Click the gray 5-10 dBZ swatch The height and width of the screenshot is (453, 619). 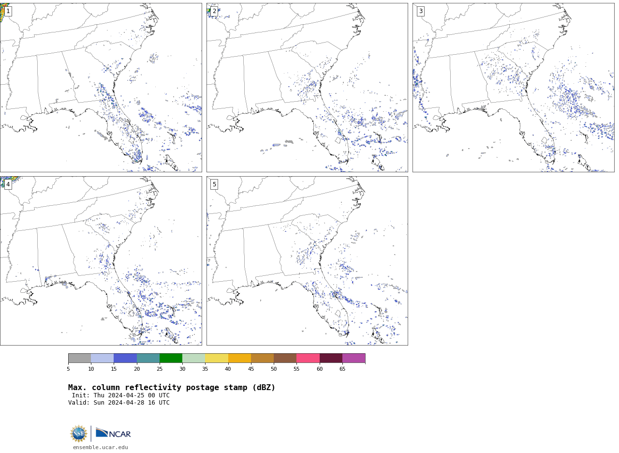coord(79,358)
